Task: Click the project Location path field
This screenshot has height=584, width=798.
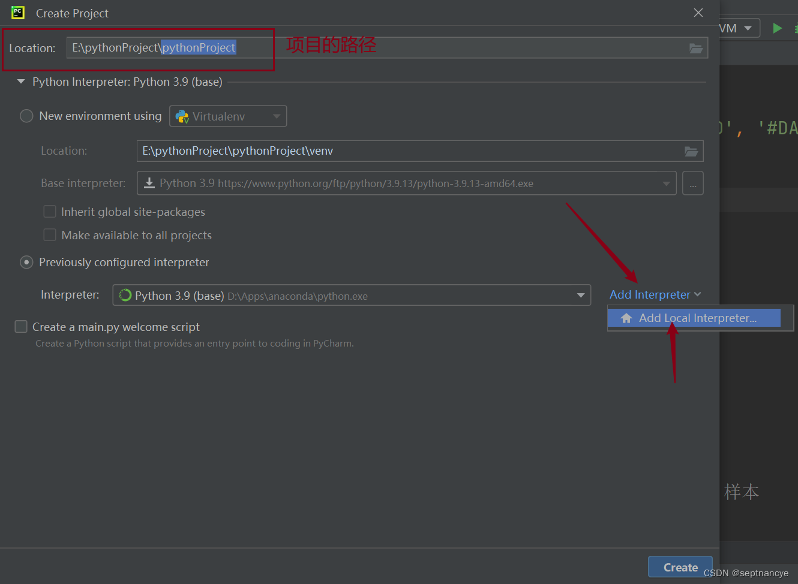Action: [x=387, y=48]
